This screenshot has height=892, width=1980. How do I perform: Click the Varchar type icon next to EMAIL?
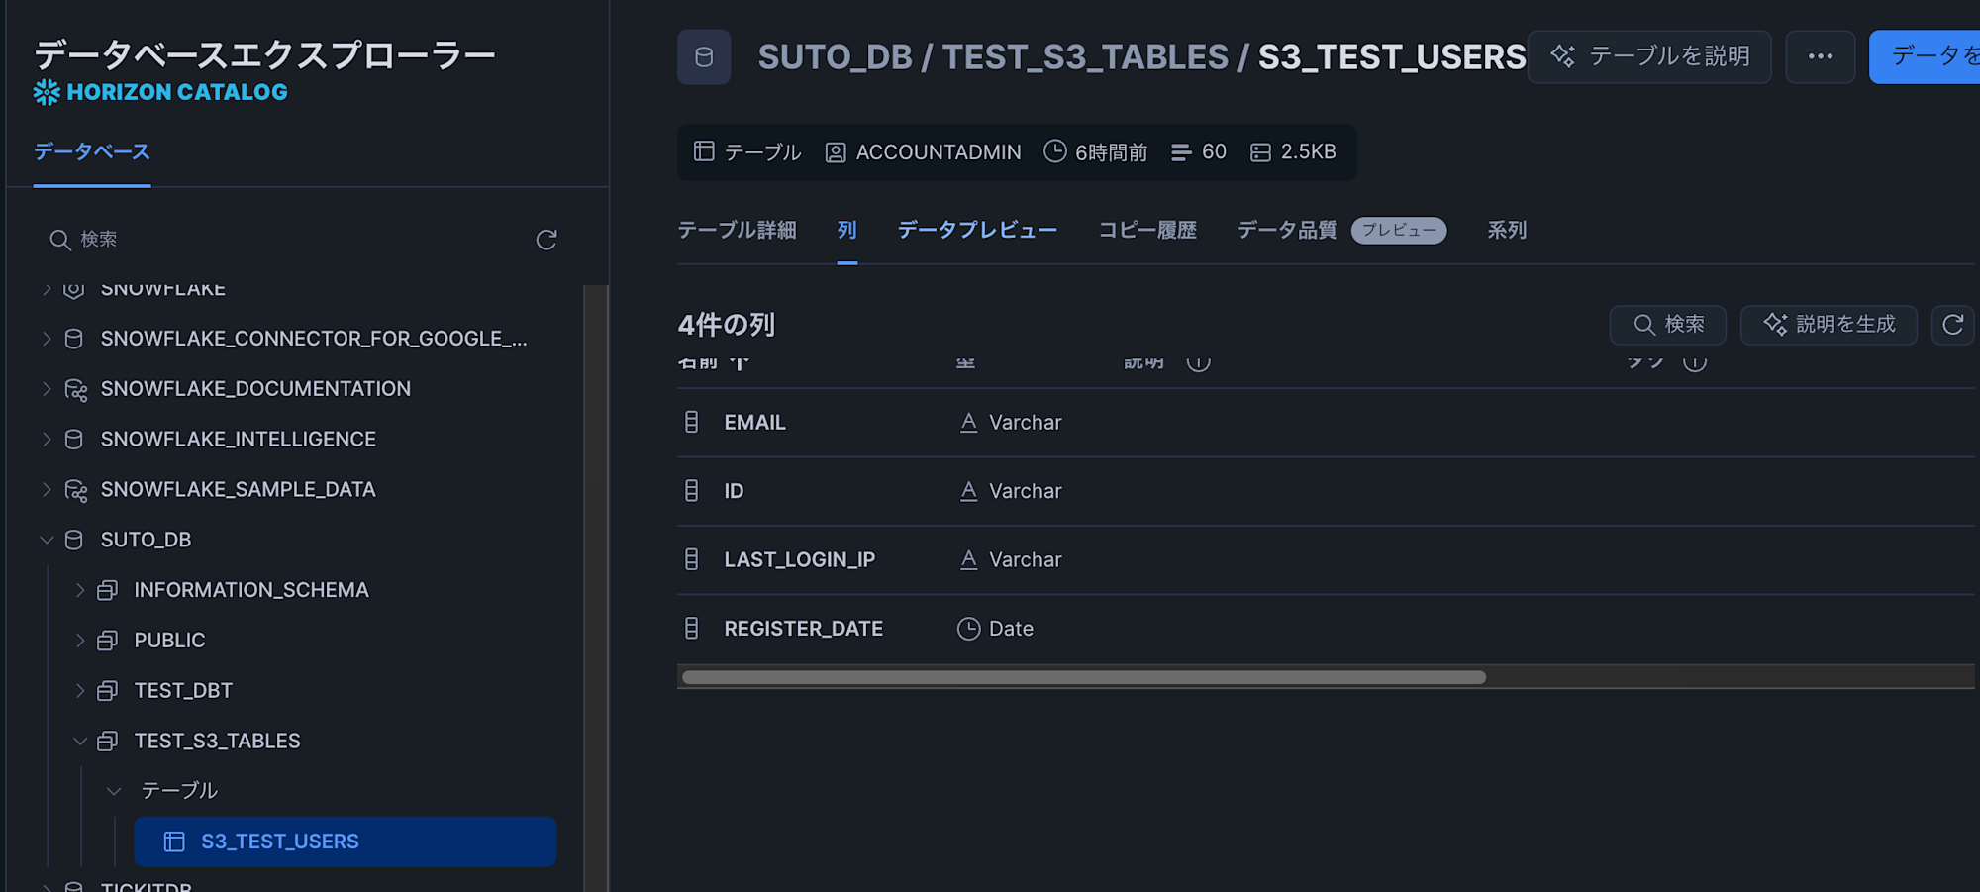coord(967,421)
